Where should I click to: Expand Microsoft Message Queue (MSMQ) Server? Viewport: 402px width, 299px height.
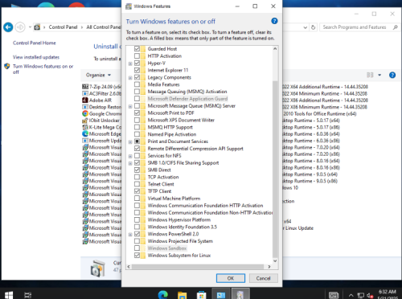coord(130,106)
